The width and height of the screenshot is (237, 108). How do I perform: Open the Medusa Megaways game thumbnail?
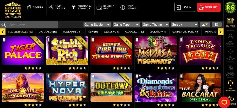coord(155,51)
